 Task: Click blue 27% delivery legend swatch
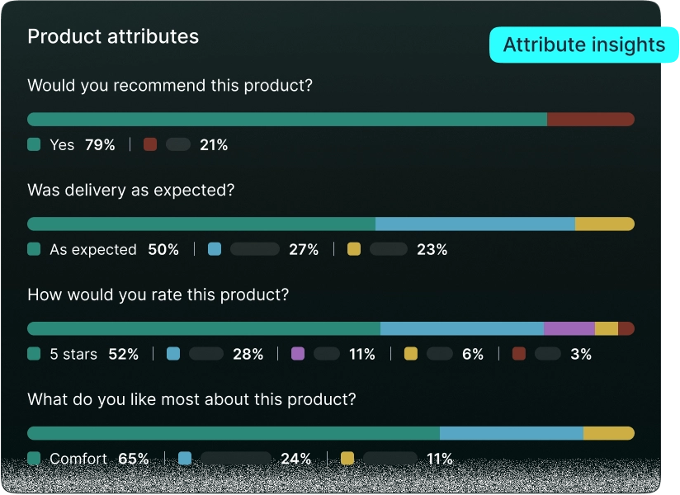(215, 249)
